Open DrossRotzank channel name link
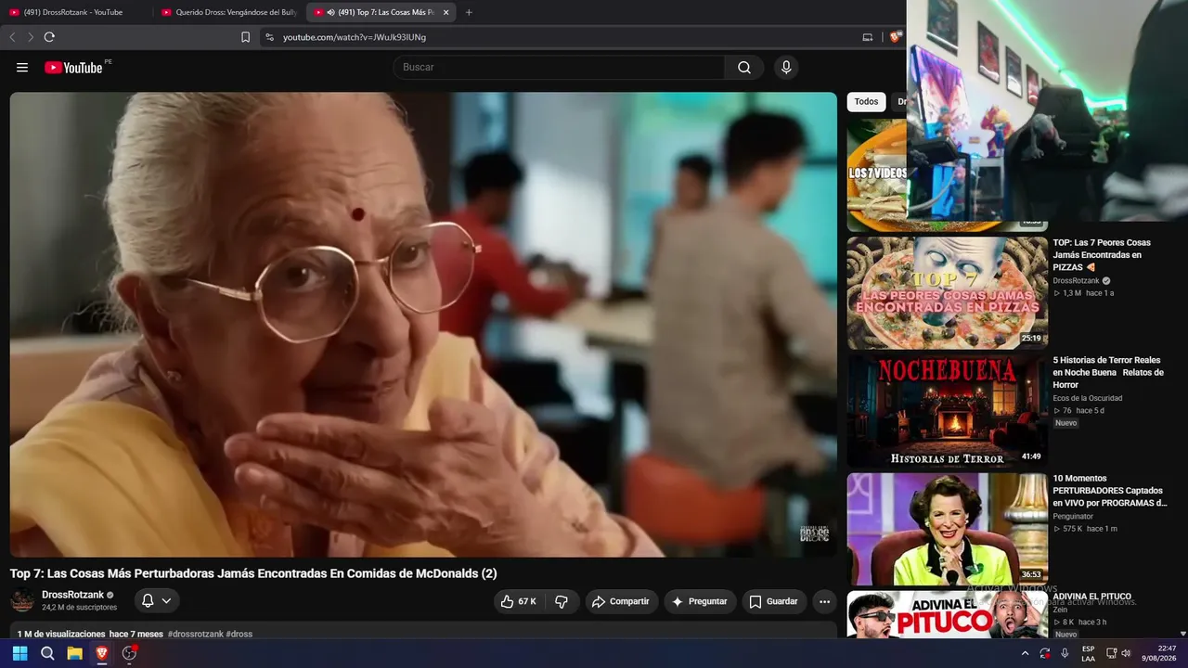This screenshot has height=668, width=1188. click(x=72, y=595)
